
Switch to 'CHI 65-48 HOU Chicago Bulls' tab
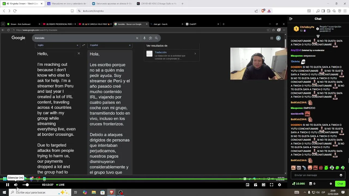156,4
